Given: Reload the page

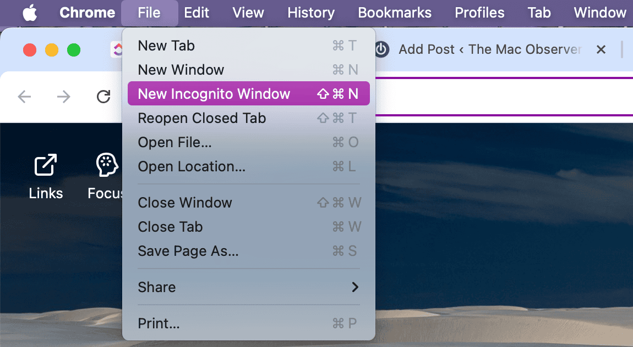Looking at the screenshot, I should coord(103,97).
